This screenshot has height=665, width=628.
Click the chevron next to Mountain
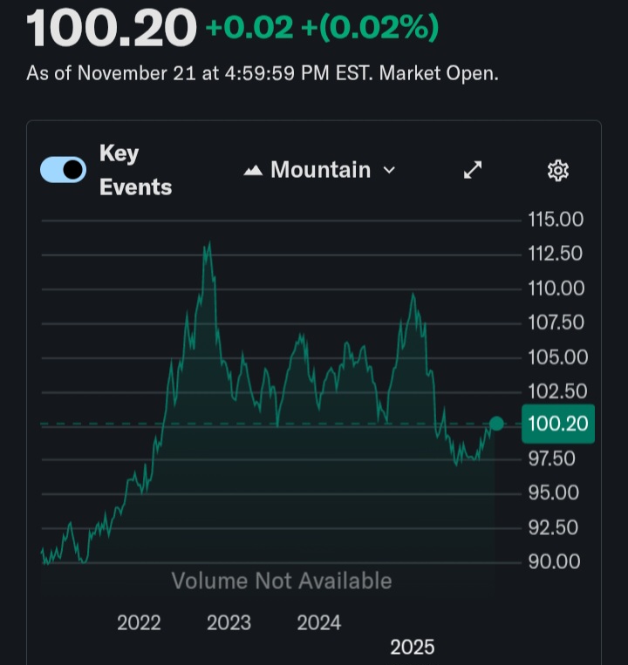pyautogui.click(x=389, y=170)
